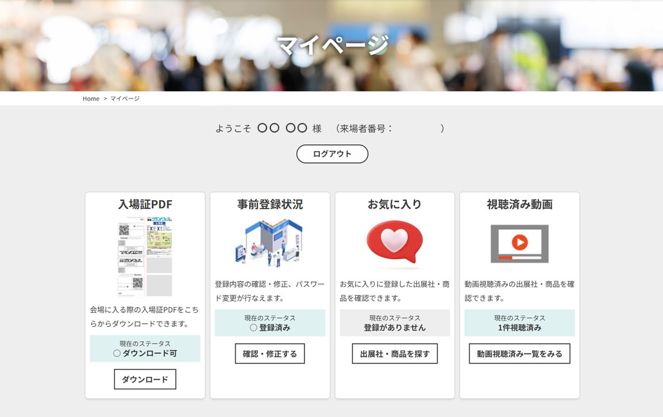Click the 入場証PDF card heading

[x=145, y=205]
